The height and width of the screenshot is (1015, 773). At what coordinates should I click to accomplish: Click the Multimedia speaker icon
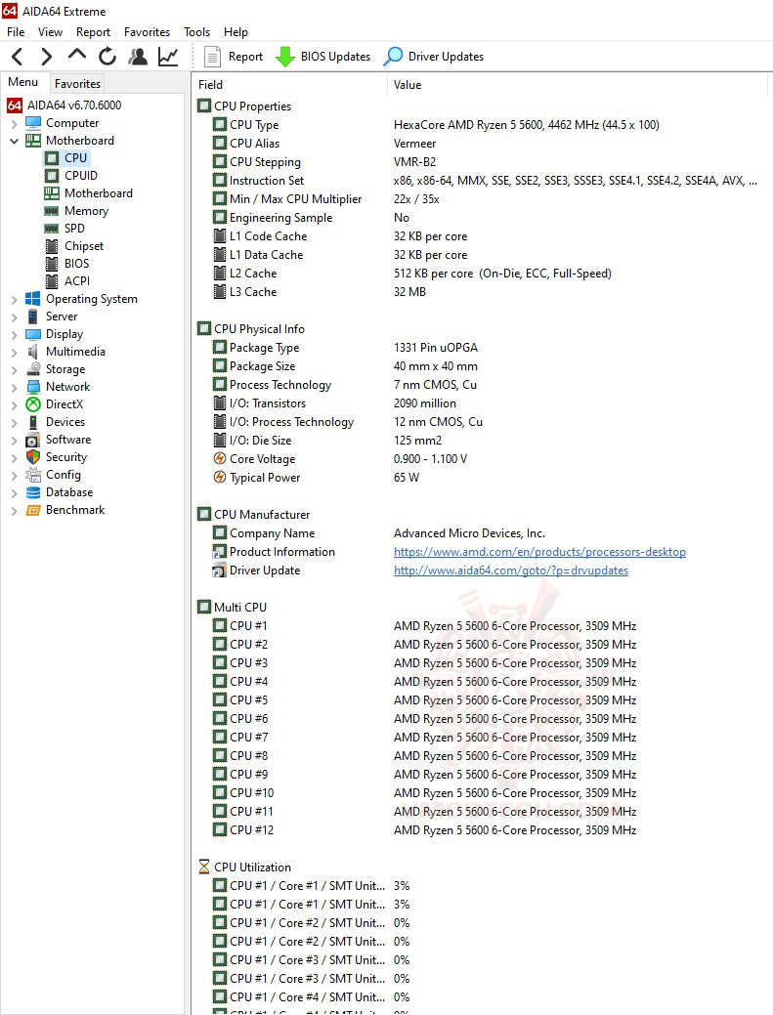click(x=33, y=352)
